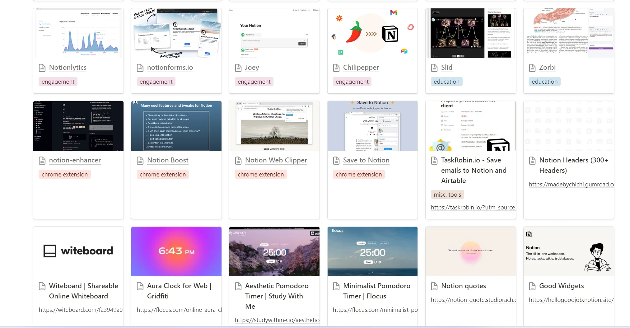The image size is (630, 328).
Task: Click the 'education' tag on Slid card
Action: click(x=446, y=82)
